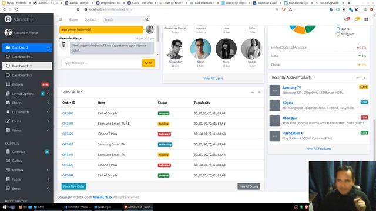
Task: Toggle sidebar with hamburger menu icon
Action: click(x=61, y=19)
